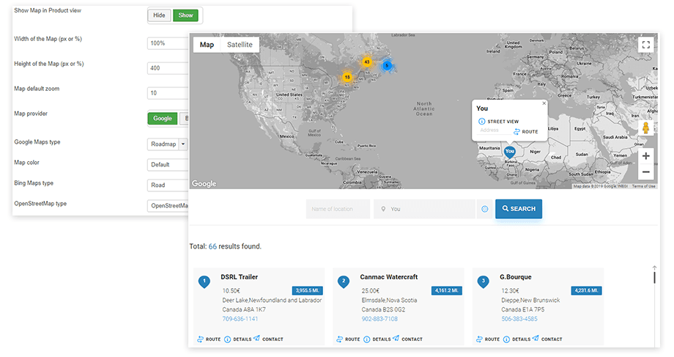The image size is (674, 357).
Task: Click the blue 'You' map marker
Action: pyautogui.click(x=510, y=151)
